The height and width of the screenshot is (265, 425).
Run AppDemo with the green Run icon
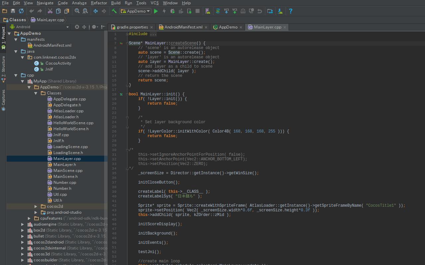(x=156, y=11)
